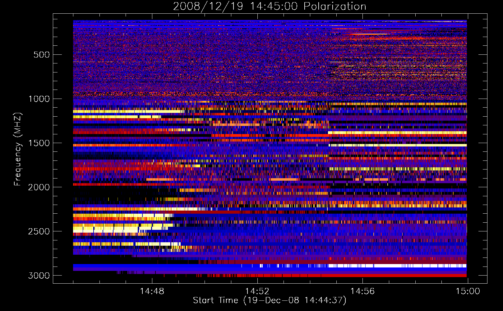The width and height of the screenshot is (503, 311).
Task: Click the white band near 2900 MHz
Action: (x=397, y=266)
